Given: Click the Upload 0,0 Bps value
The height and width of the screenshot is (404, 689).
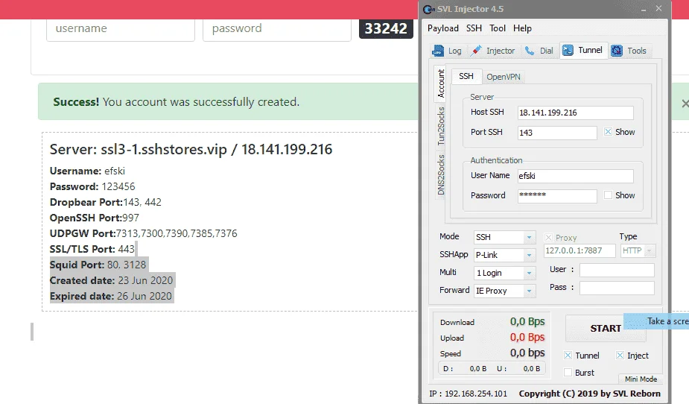Looking at the screenshot, I should [527, 337].
